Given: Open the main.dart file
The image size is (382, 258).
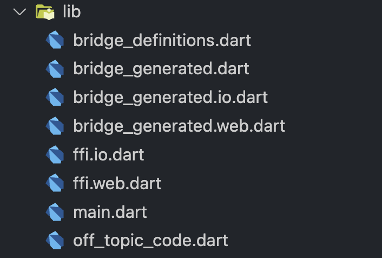Looking at the screenshot, I should coord(110,212).
